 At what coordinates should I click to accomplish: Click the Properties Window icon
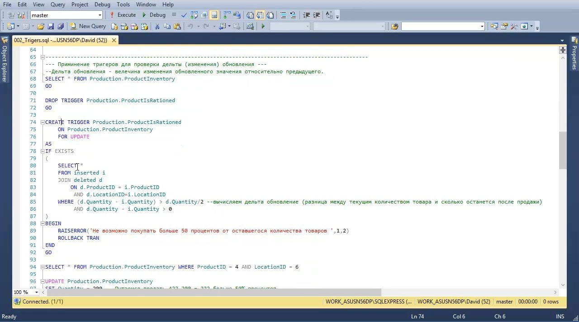pos(504,26)
